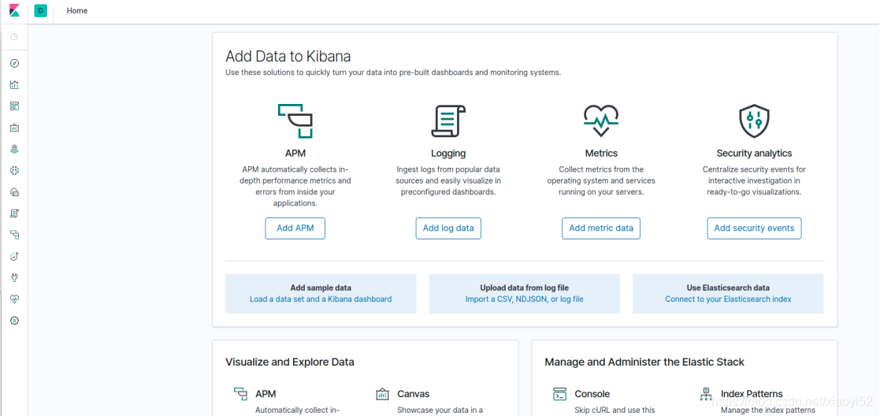Click the Logging scroll illustration icon
This screenshot has height=416, width=880.
click(447, 121)
